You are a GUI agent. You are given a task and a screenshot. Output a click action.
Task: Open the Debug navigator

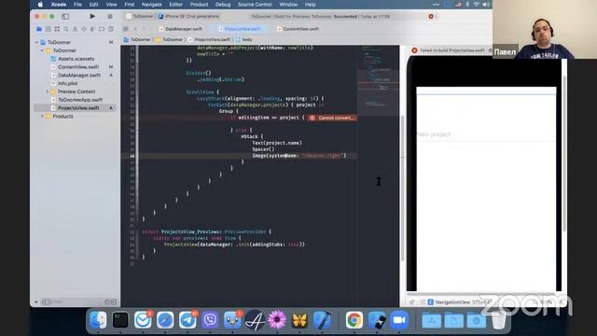pos(92,29)
